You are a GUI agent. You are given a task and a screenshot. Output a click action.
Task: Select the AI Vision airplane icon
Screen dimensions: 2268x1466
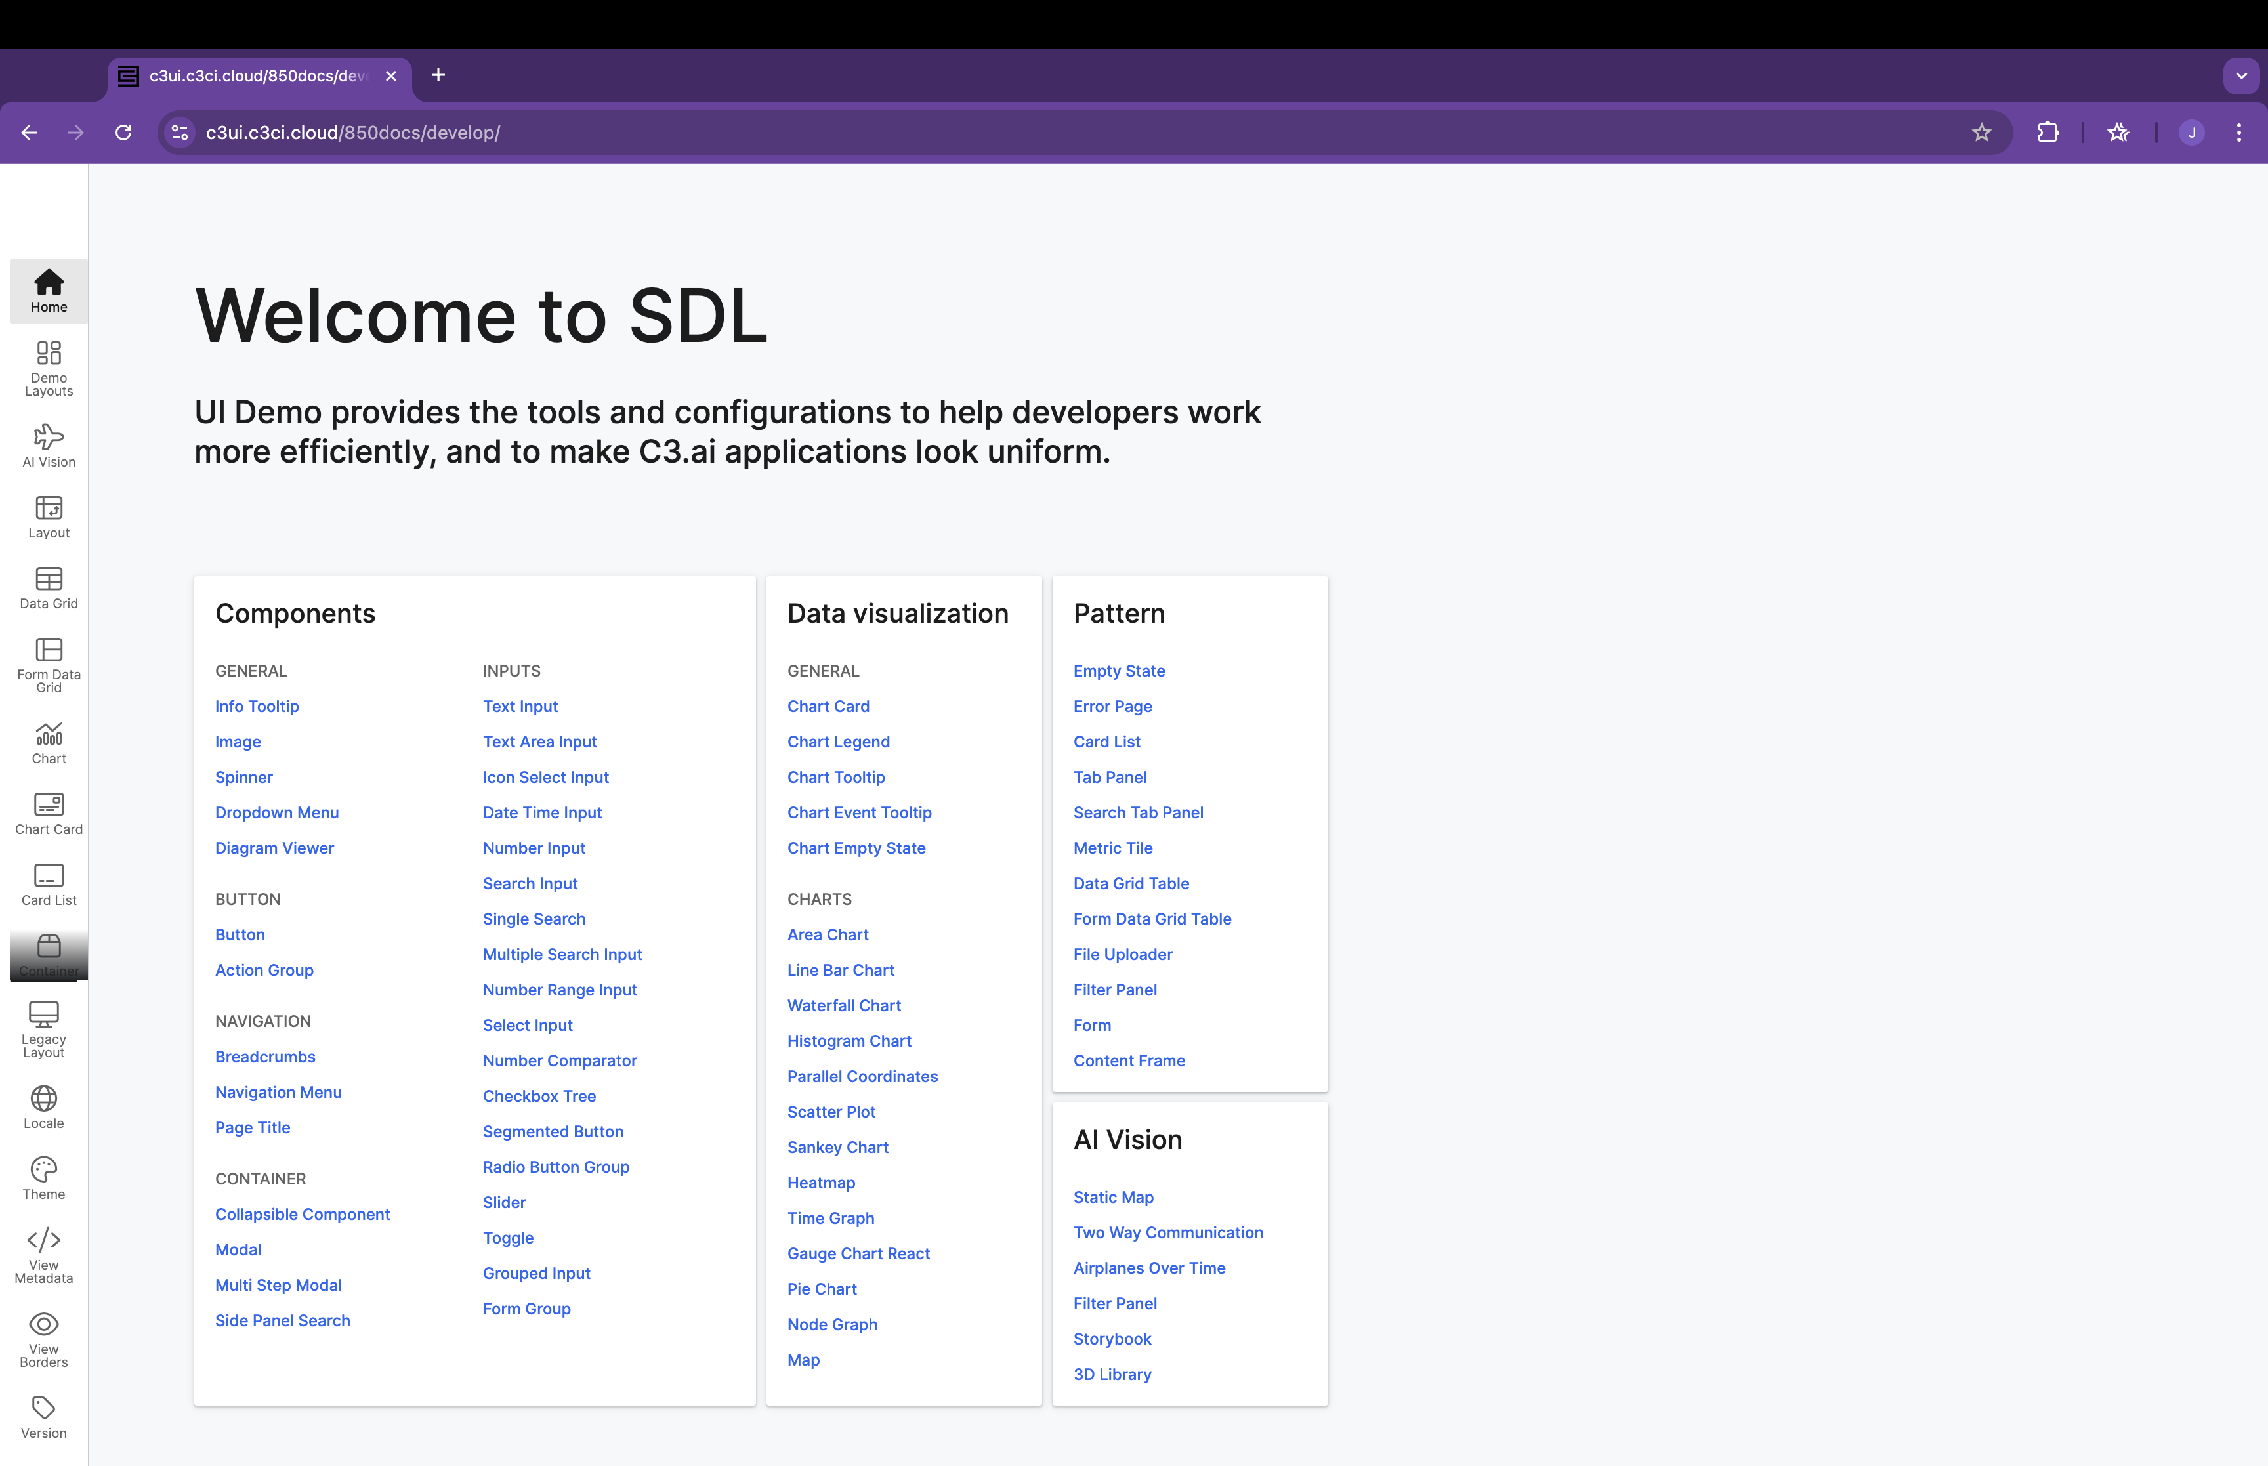pos(49,437)
